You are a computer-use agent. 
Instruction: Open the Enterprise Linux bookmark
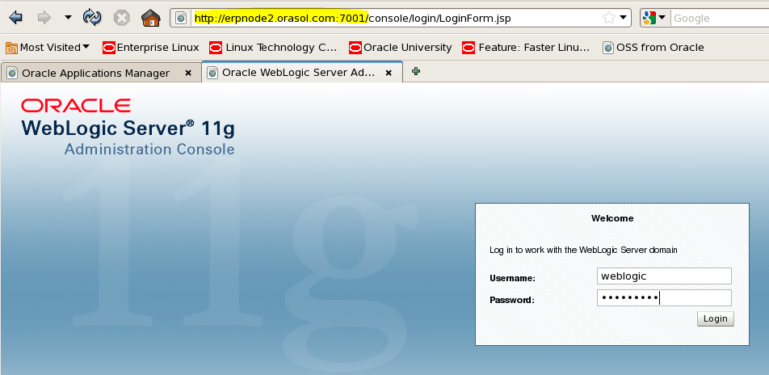tap(150, 48)
